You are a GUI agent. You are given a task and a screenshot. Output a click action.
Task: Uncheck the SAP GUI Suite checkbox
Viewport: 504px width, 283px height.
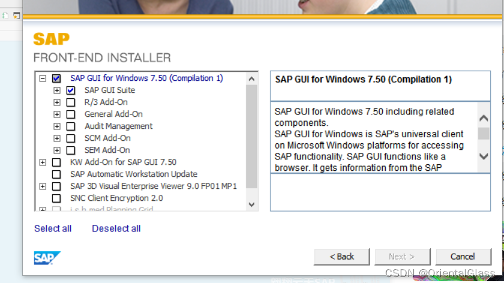pyautogui.click(x=71, y=91)
